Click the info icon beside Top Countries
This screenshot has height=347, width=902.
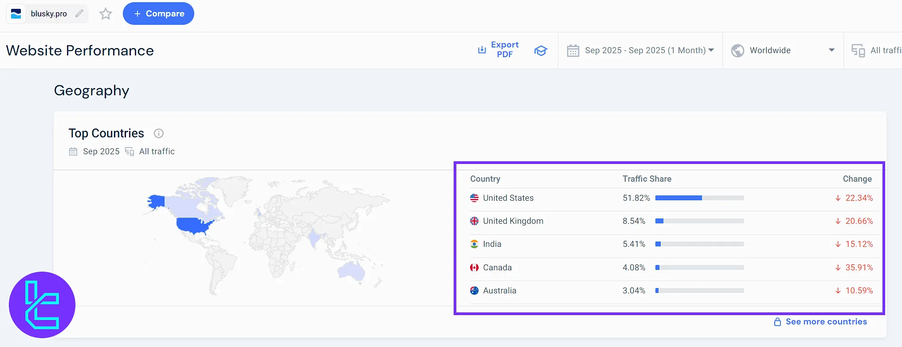tap(159, 133)
